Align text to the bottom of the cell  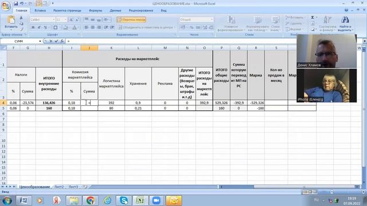tap(99, 19)
